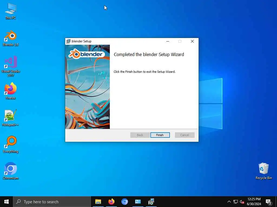Click the installer icon on the taskbar
Viewport: 277px width, 207px height.
click(151, 202)
